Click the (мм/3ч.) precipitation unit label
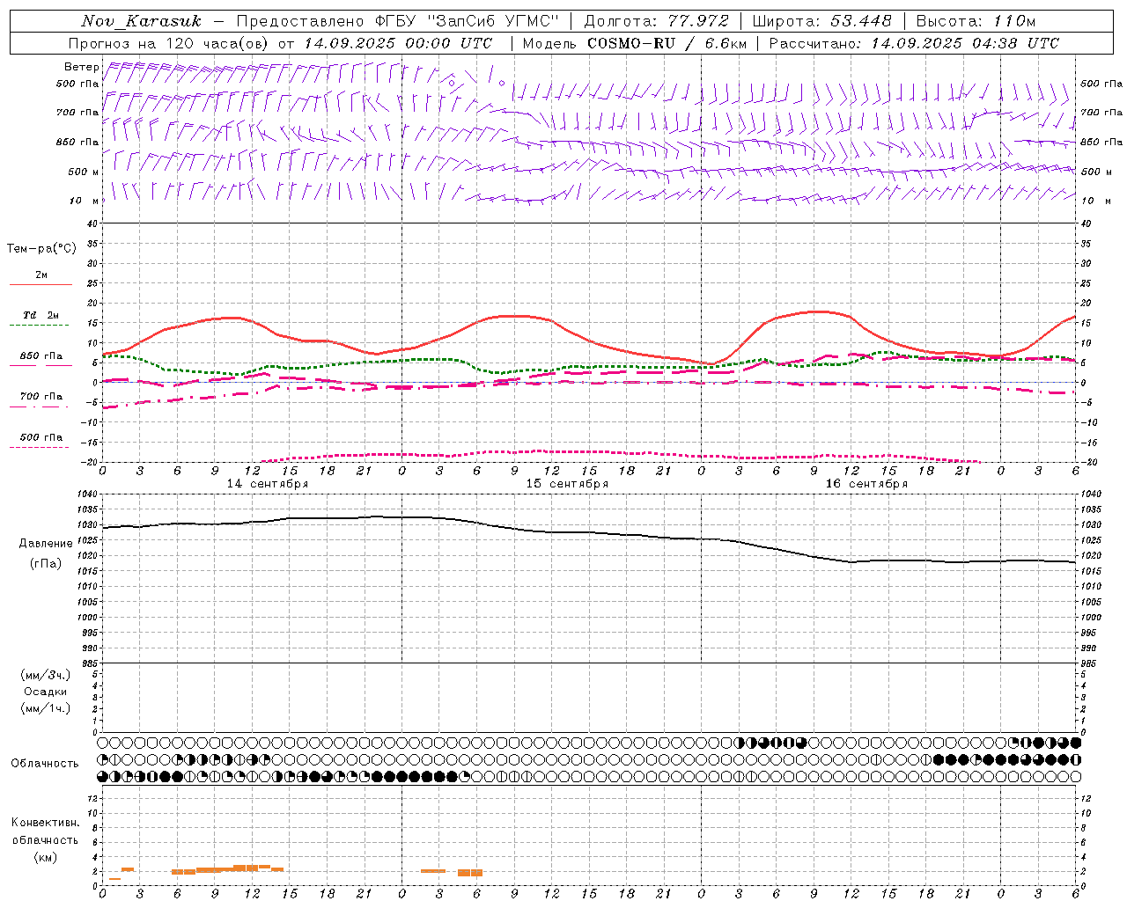Viewport: 1127px width, 901px height. tap(46, 675)
